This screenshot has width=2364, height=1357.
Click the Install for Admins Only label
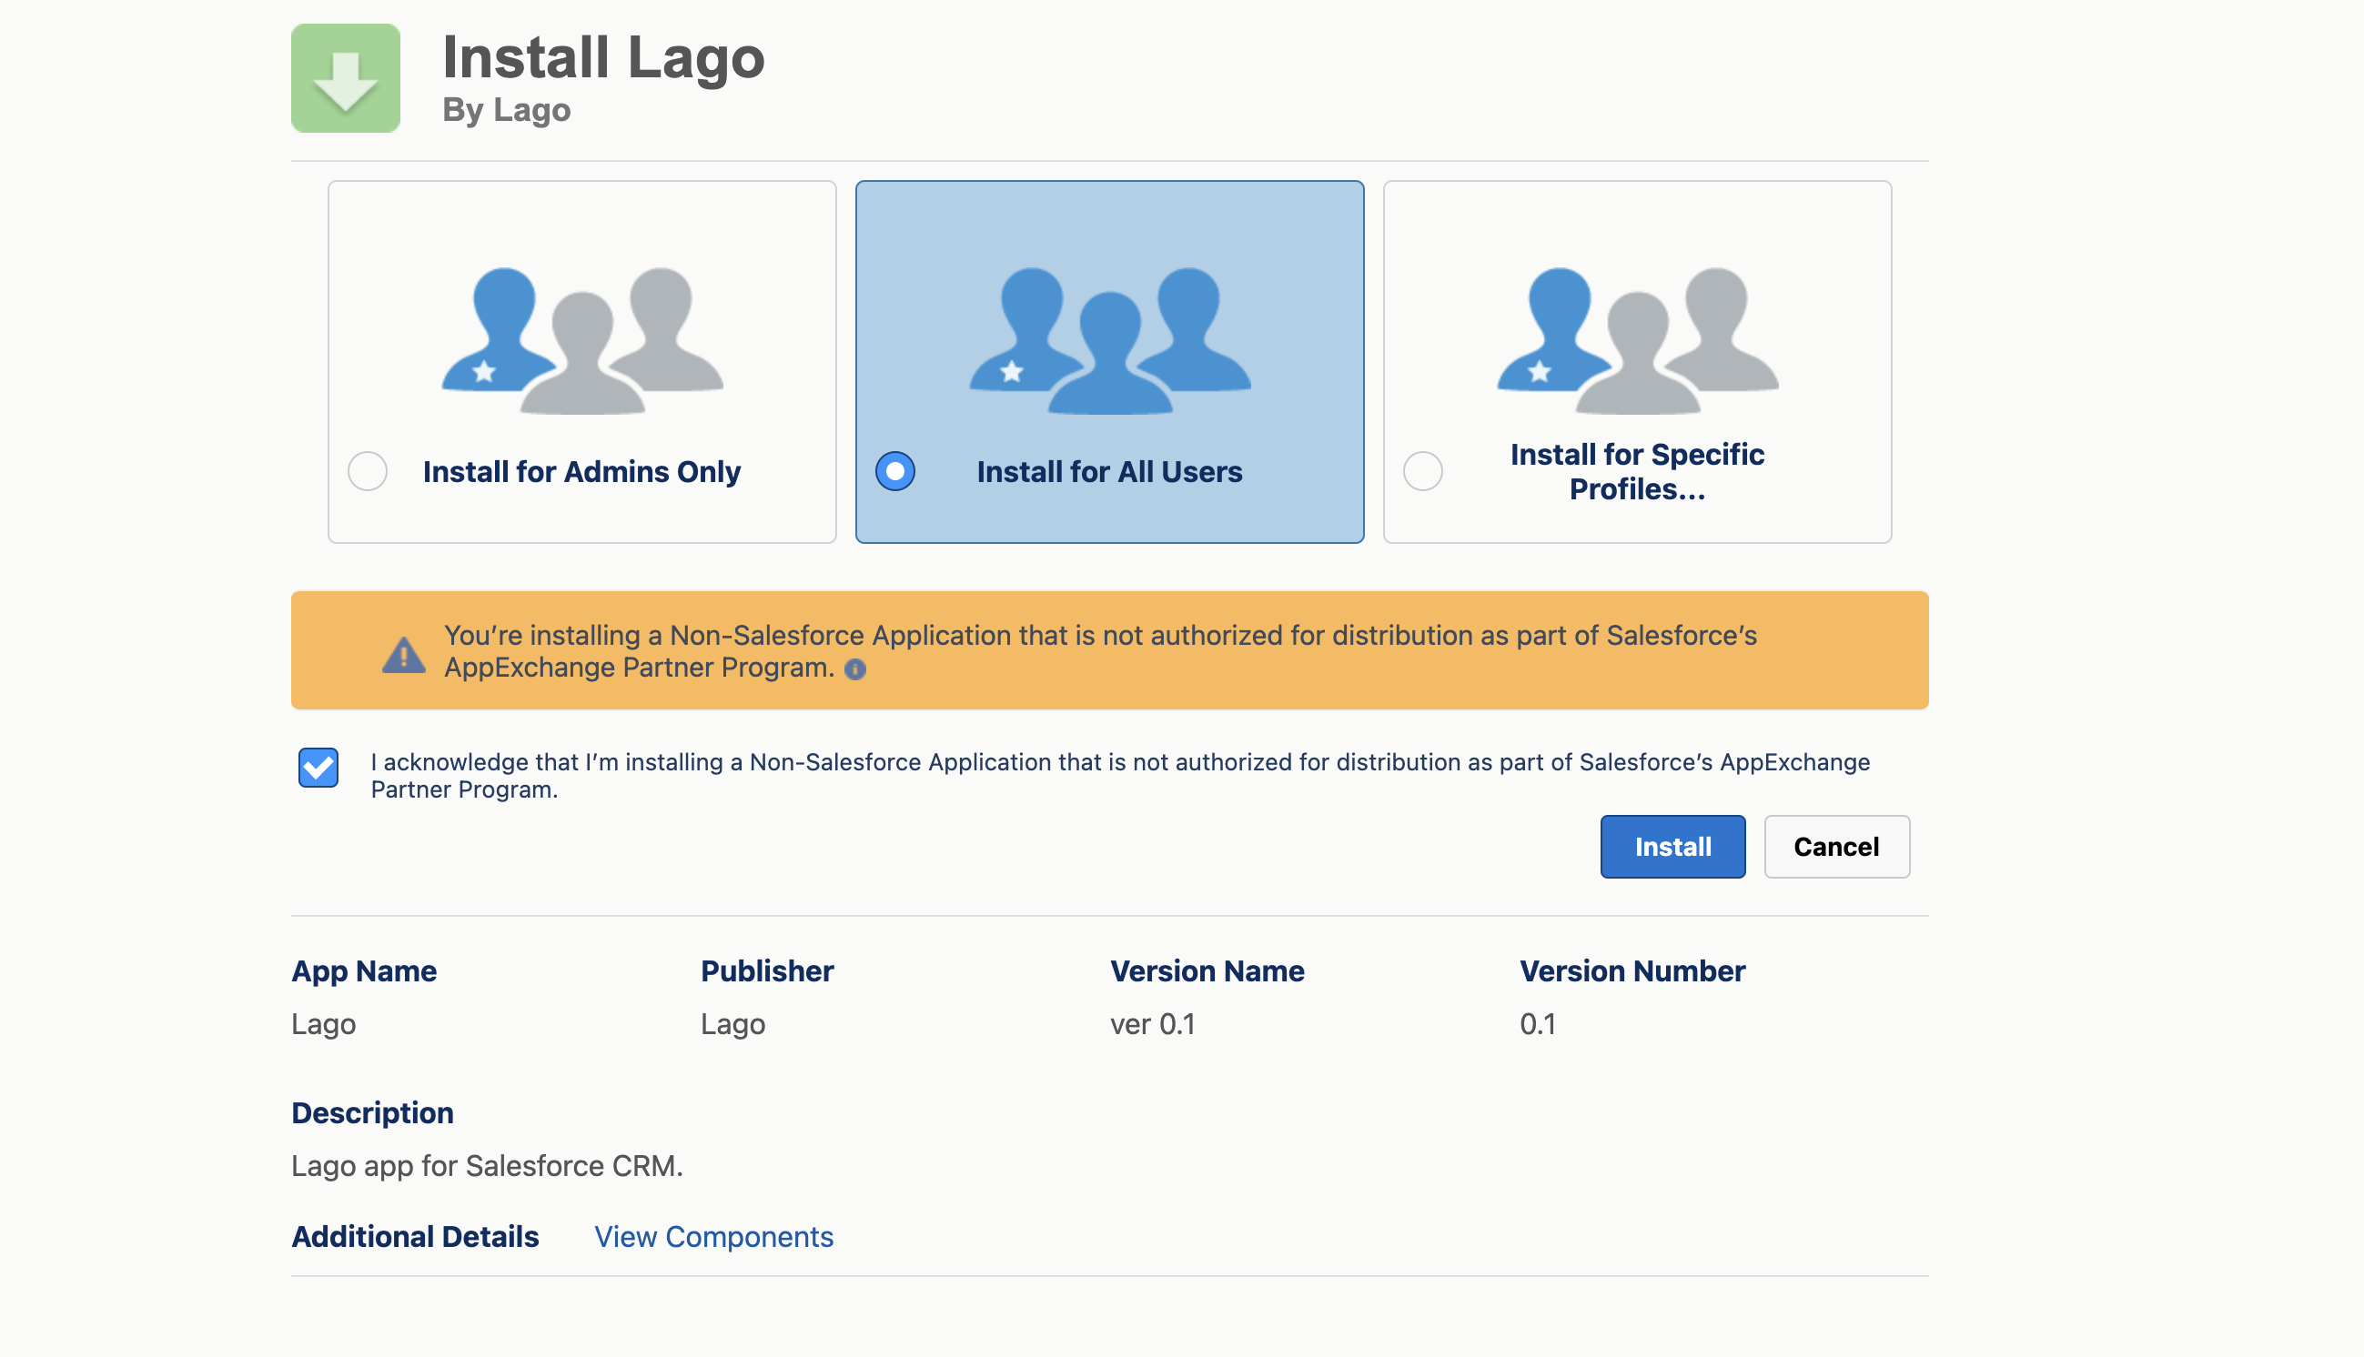click(581, 472)
